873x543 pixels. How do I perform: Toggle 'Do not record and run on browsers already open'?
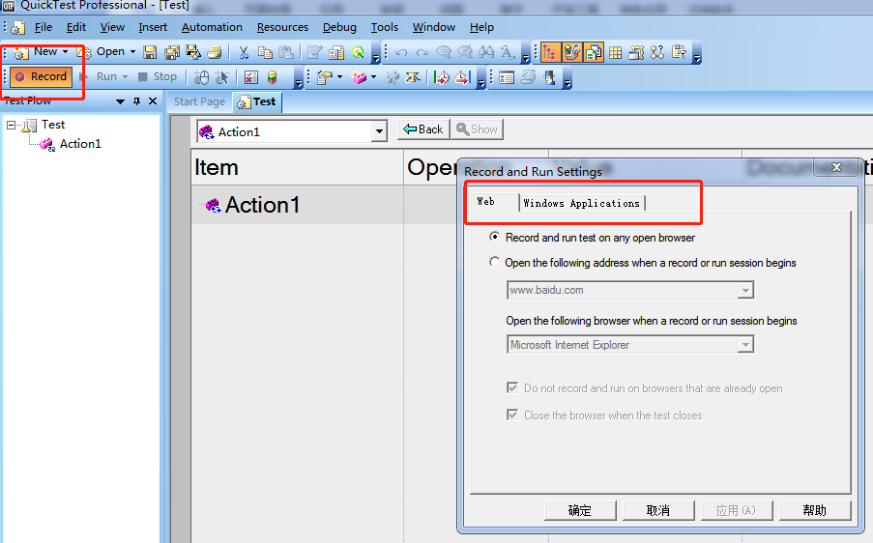[x=512, y=387]
